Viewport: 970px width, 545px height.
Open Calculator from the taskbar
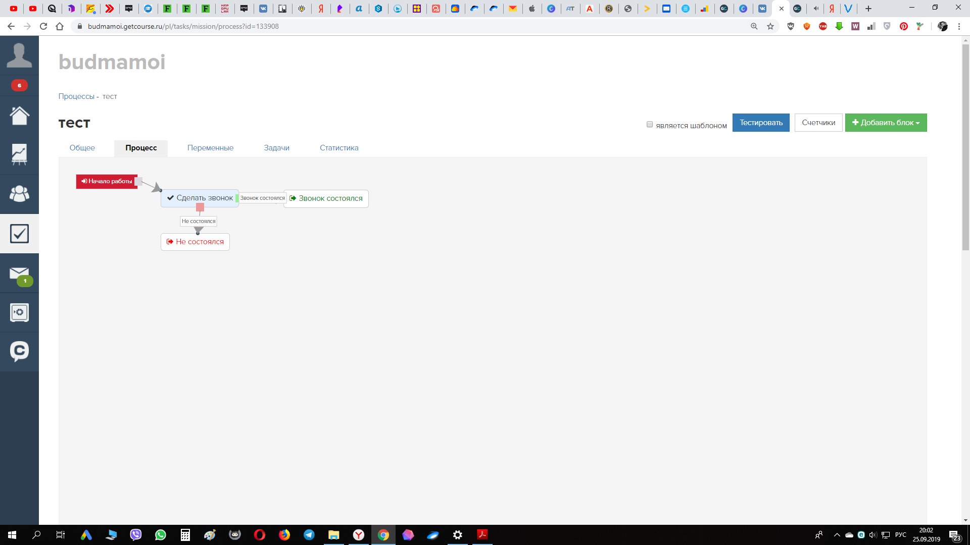[185, 535]
